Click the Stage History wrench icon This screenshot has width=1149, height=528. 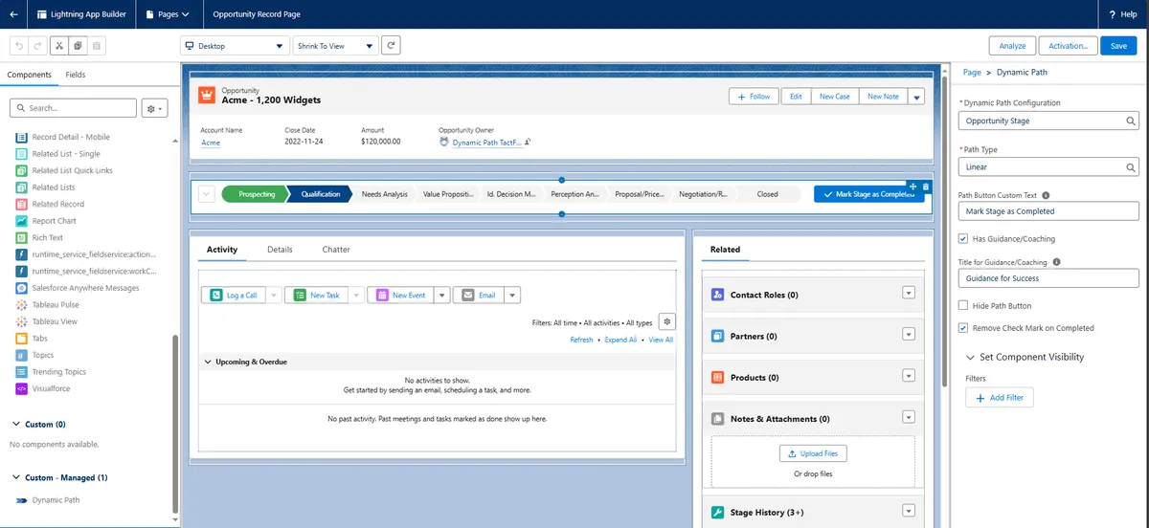[x=717, y=512]
